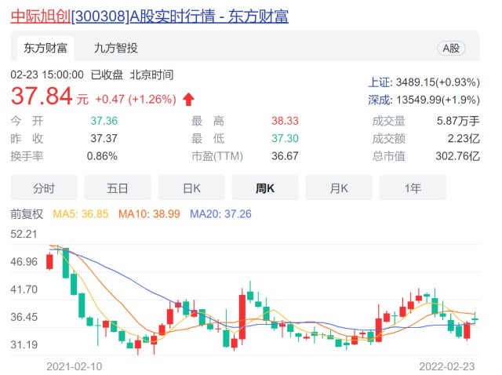Image resolution: width=502 pixels, height=375 pixels.
Task: Click the timestamp 02-23 15:00:00
Action: 47,75
